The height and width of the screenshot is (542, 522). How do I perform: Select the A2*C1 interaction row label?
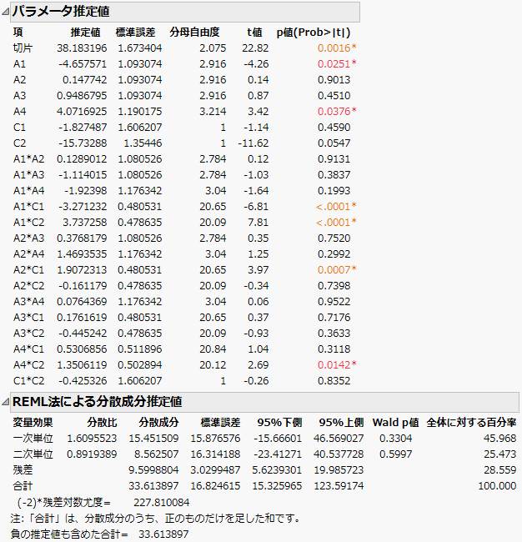29,270
